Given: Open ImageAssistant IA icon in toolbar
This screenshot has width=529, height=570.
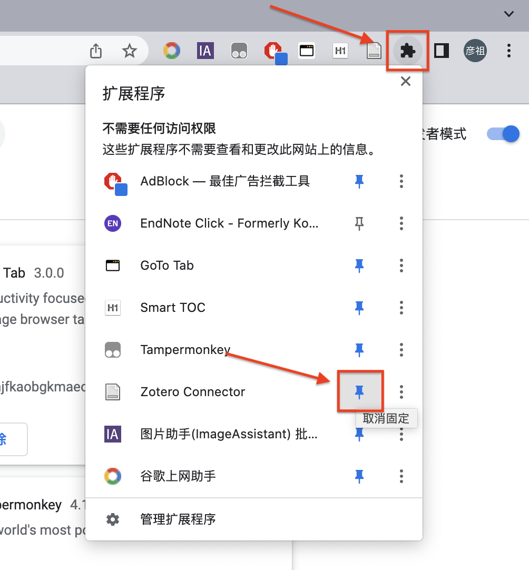Looking at the screenshot, I should coord(205,51).
